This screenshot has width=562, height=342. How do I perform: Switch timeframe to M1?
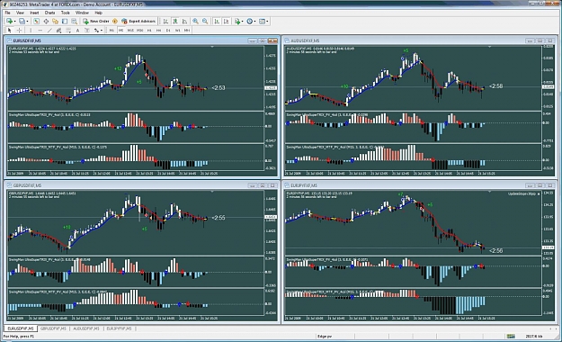click(x=112, y=30)
